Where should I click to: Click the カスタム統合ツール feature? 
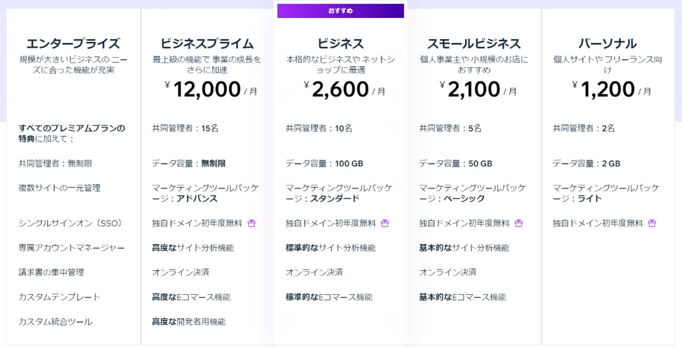55,322
